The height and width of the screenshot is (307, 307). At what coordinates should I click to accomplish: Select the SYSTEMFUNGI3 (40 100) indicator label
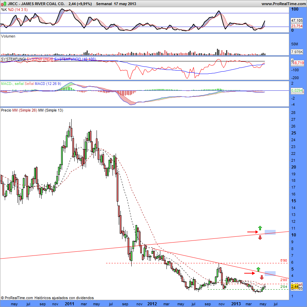[x=75, y=59]
